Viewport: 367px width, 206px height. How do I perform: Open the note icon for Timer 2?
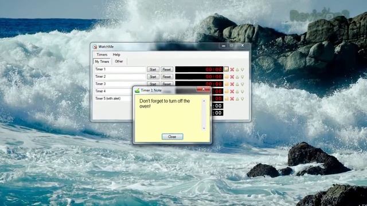[227, 77]
